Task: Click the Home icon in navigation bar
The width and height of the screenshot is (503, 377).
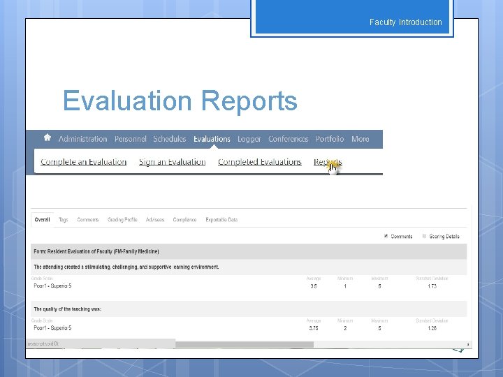Action: (x=48, y=138)
